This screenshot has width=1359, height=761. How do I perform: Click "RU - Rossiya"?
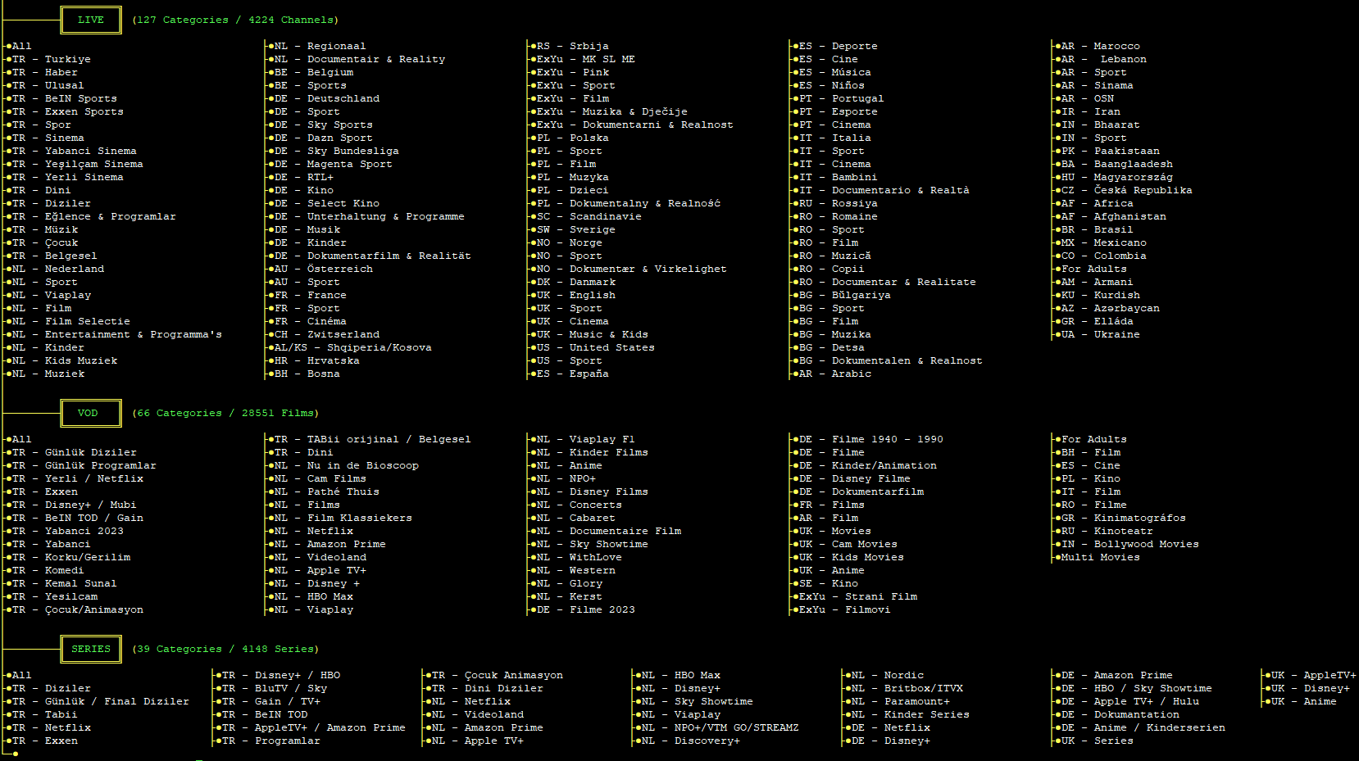[x=839, y=203]
